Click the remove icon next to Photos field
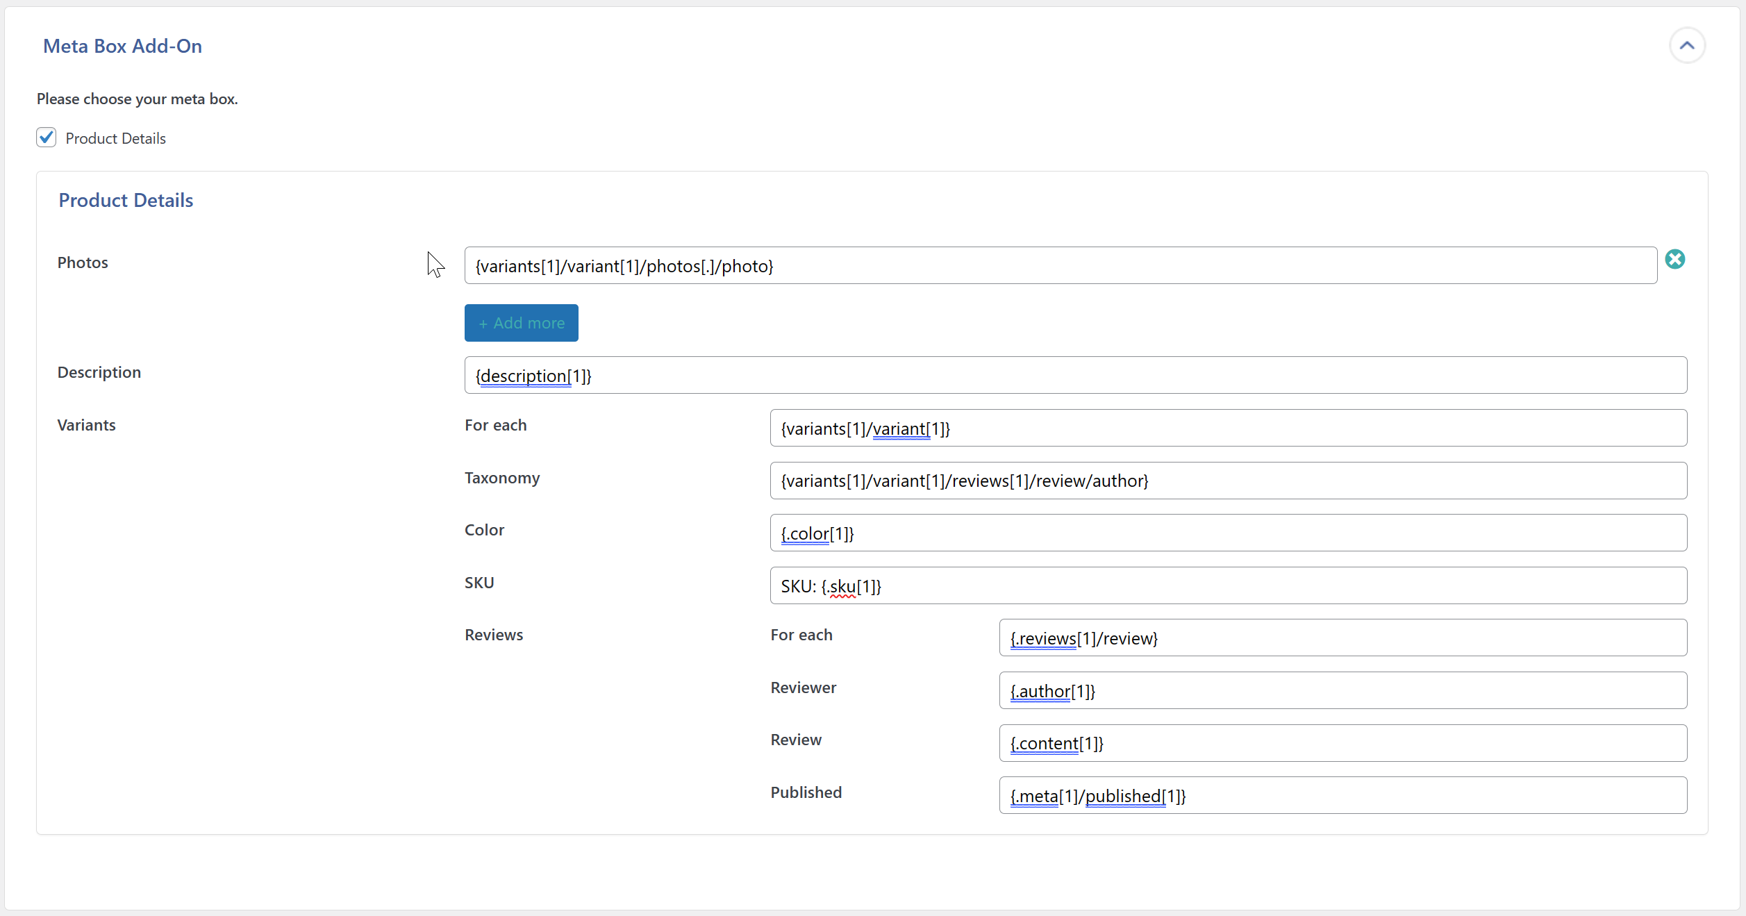The height and width of the screenshot is (916, 1746). click(x=1676, y=259)
